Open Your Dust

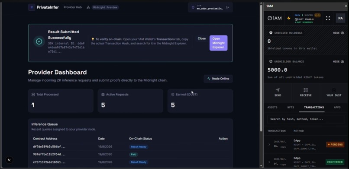[x=334, y=92]
